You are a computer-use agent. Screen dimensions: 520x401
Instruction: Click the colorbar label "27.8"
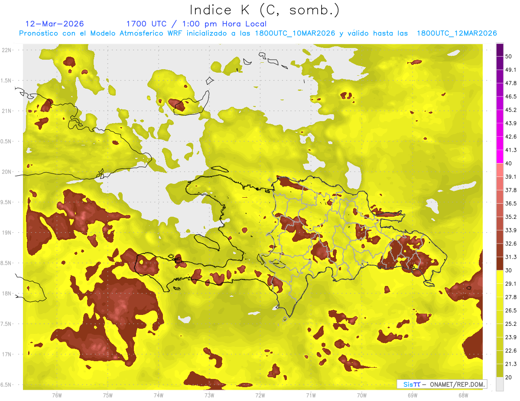[x=511, y=297]
